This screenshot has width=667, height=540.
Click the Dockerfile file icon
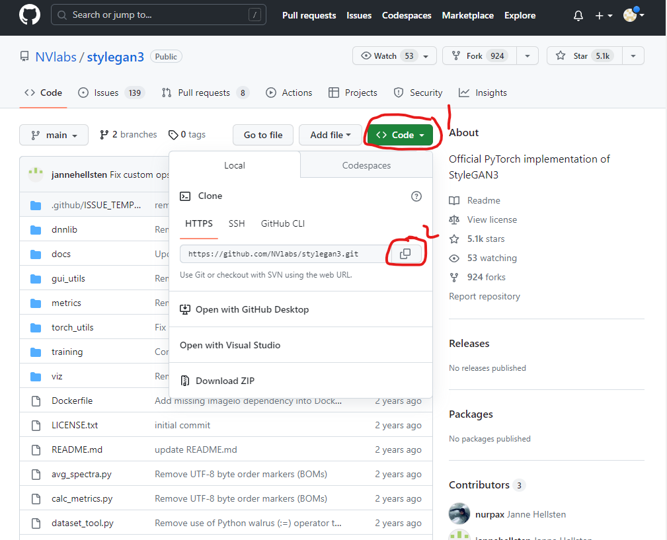(x=36, y=401)
